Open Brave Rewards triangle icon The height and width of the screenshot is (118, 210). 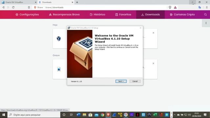(x=175, y=8)
